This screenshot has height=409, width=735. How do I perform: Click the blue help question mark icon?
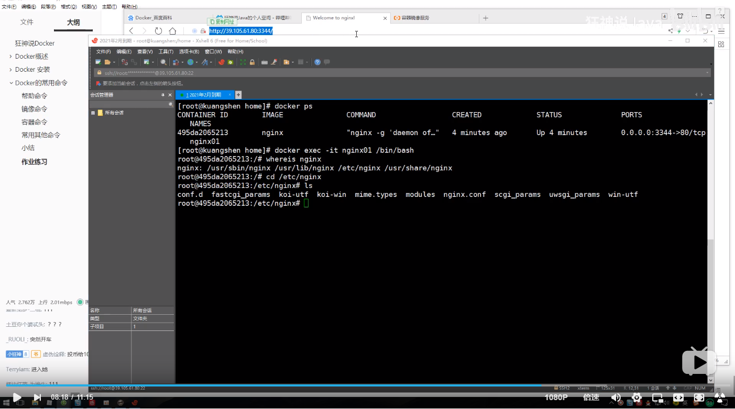pyautogui.click(x=317, y=62)
